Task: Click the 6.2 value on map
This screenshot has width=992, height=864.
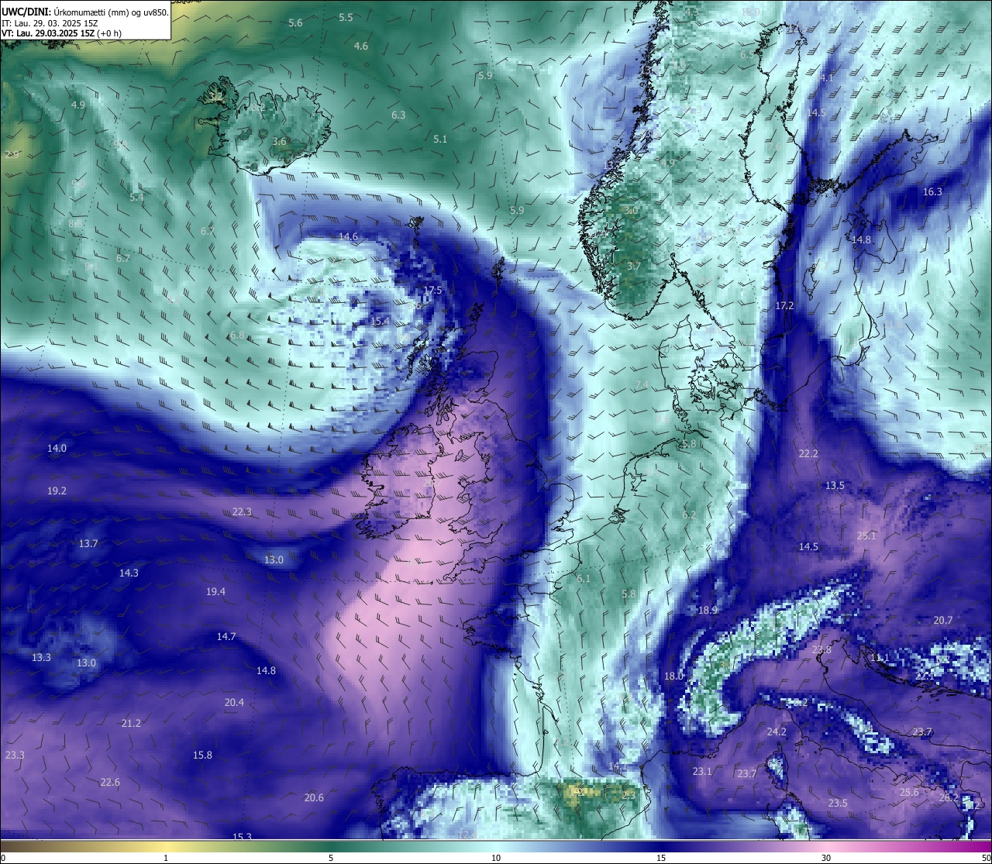Action: tap(689, 515)
